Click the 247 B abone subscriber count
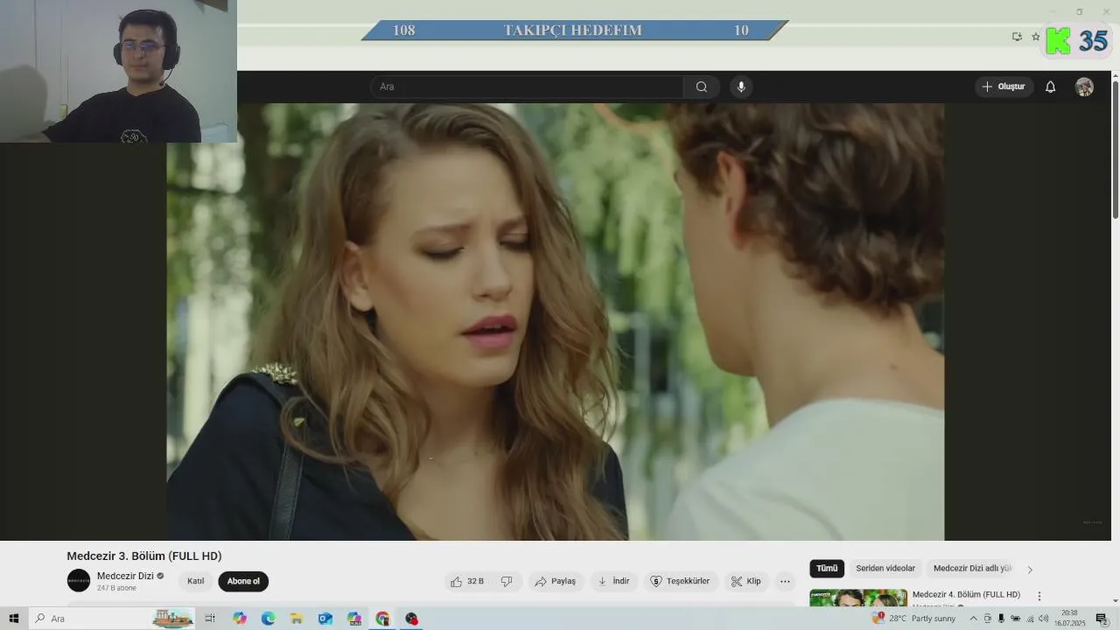This screenshot has width=1120, height=630. point(116,588)
